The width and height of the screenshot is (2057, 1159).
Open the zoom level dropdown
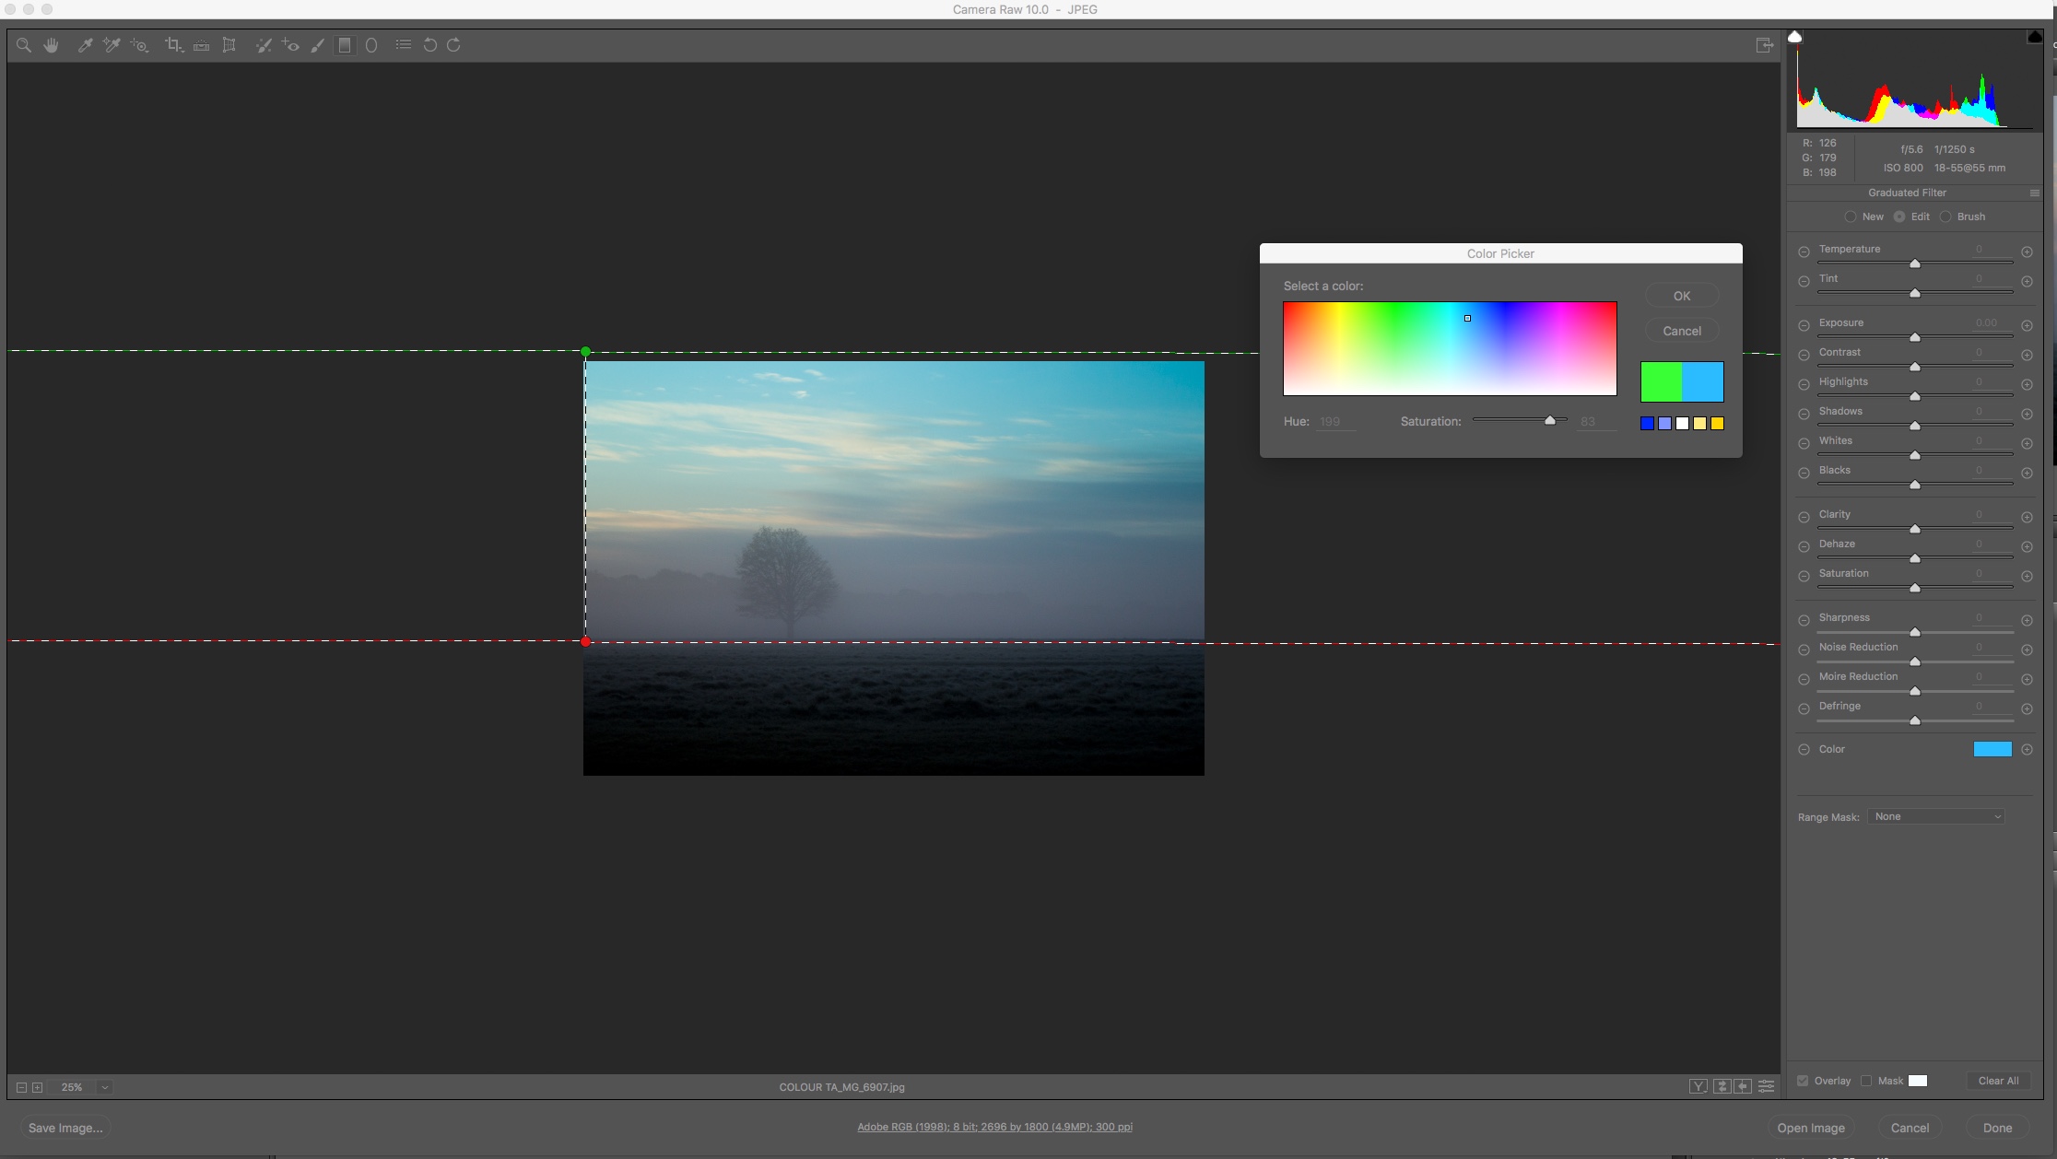tap(105, 1087)
